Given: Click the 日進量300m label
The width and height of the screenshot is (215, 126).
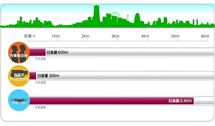Looking at the screenshot, I should tap(48, 76).
